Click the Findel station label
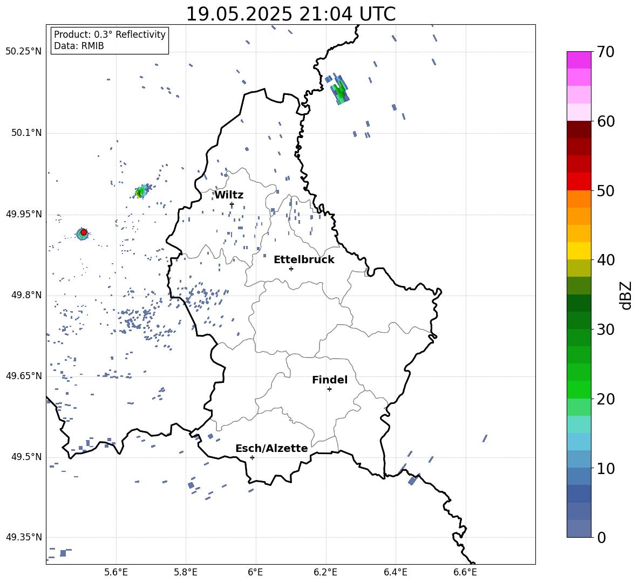The image size is (639, 583). coord(330,380)
